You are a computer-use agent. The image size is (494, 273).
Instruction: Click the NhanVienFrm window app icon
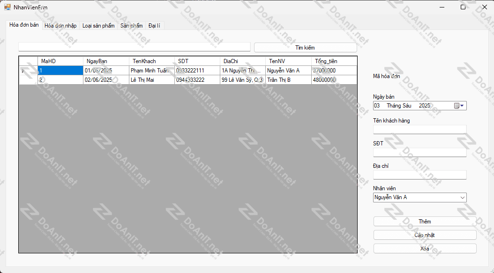coord(7,7)
